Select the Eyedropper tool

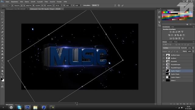click(2, 29)
